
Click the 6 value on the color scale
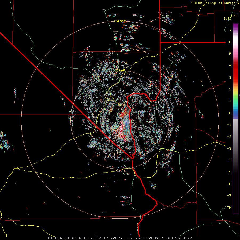click(230, 42)
